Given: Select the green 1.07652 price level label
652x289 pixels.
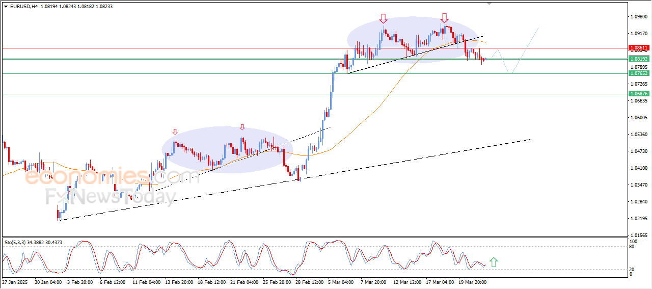Looking at the screenshot, I should [639, 73].
